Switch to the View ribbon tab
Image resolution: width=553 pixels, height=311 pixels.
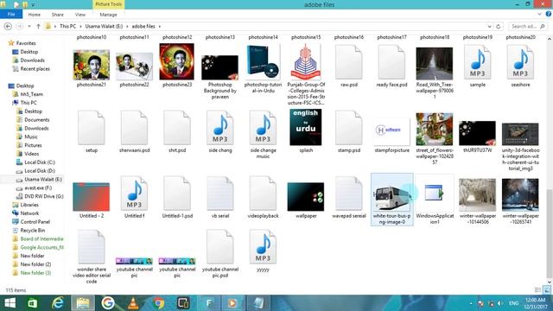pos(80,15)
